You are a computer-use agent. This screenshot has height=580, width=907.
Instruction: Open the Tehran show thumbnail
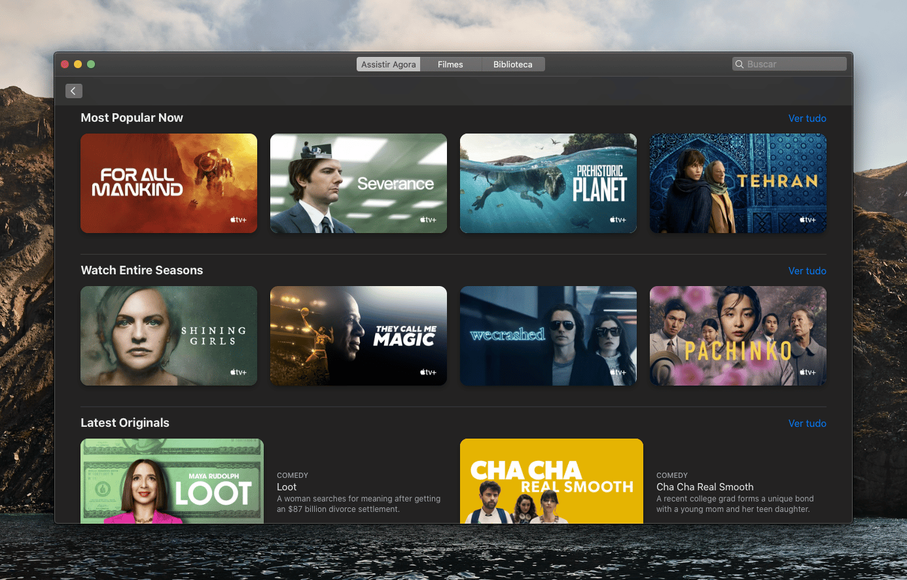tap(738, 183)
